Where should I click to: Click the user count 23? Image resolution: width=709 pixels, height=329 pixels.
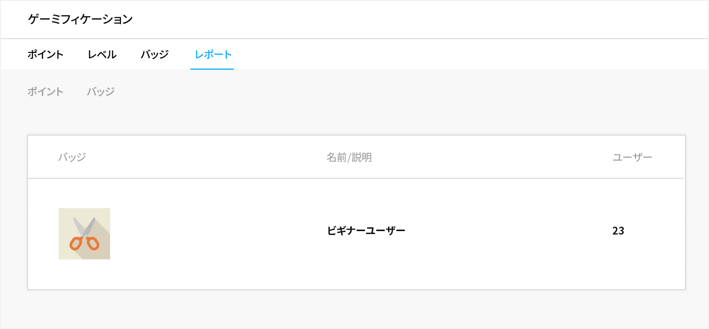tap(618, 231)
